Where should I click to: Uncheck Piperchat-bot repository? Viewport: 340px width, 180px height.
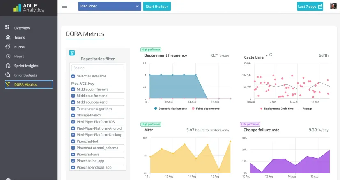pyautogui.click(x=73, y=141)
